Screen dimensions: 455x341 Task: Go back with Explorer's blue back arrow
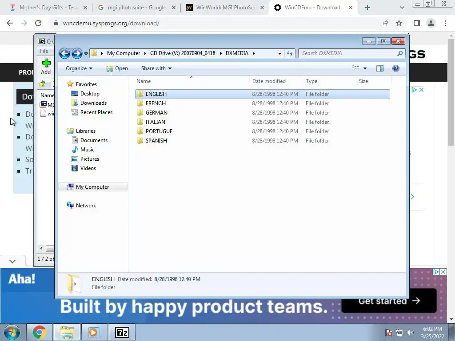[64, 53]
